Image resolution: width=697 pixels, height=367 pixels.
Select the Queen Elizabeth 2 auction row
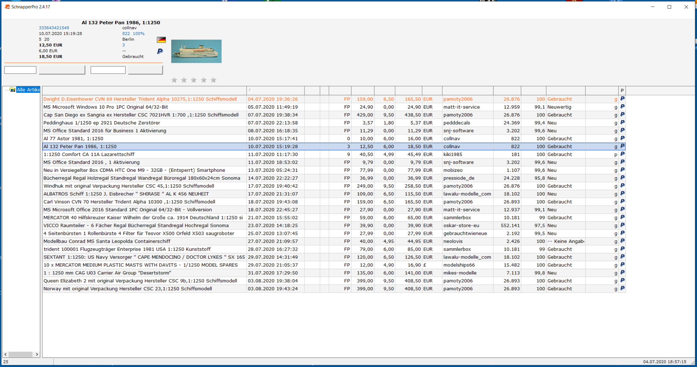pyautogui.click(x=144, y=281)
